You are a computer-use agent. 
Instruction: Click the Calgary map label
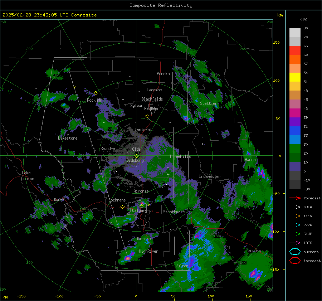coord(140,210)
